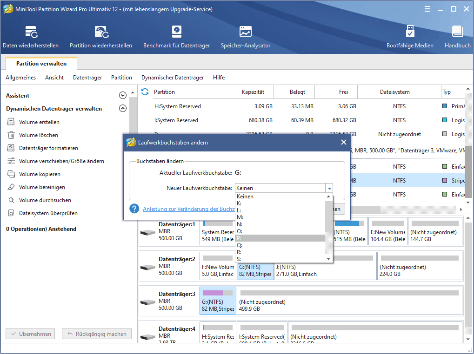The height and width of the screenshot is (354, 474).
Task: Open the Neuer Laufwerkbuchstabe dropdown arrow
Action: [x=329, y=188]
